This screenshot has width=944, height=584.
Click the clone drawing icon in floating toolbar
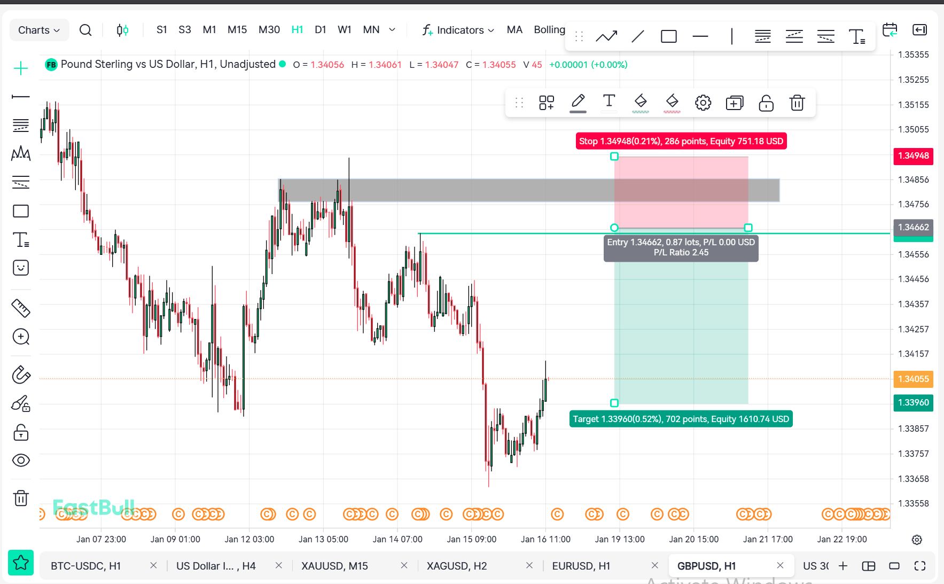coord(735,103)
